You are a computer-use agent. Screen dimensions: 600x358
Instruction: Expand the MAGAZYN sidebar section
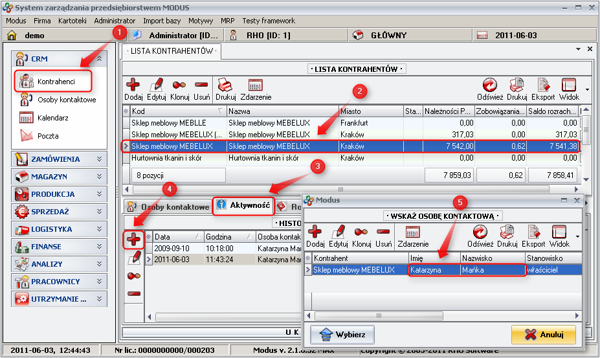point(99,176)
